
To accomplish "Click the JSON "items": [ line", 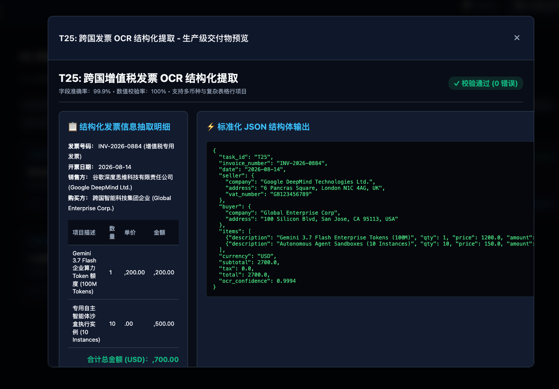I will tap(235, 231).
